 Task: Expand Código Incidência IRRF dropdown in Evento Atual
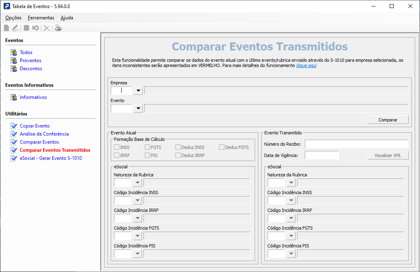pyautogui.click(x=137, y=218)
